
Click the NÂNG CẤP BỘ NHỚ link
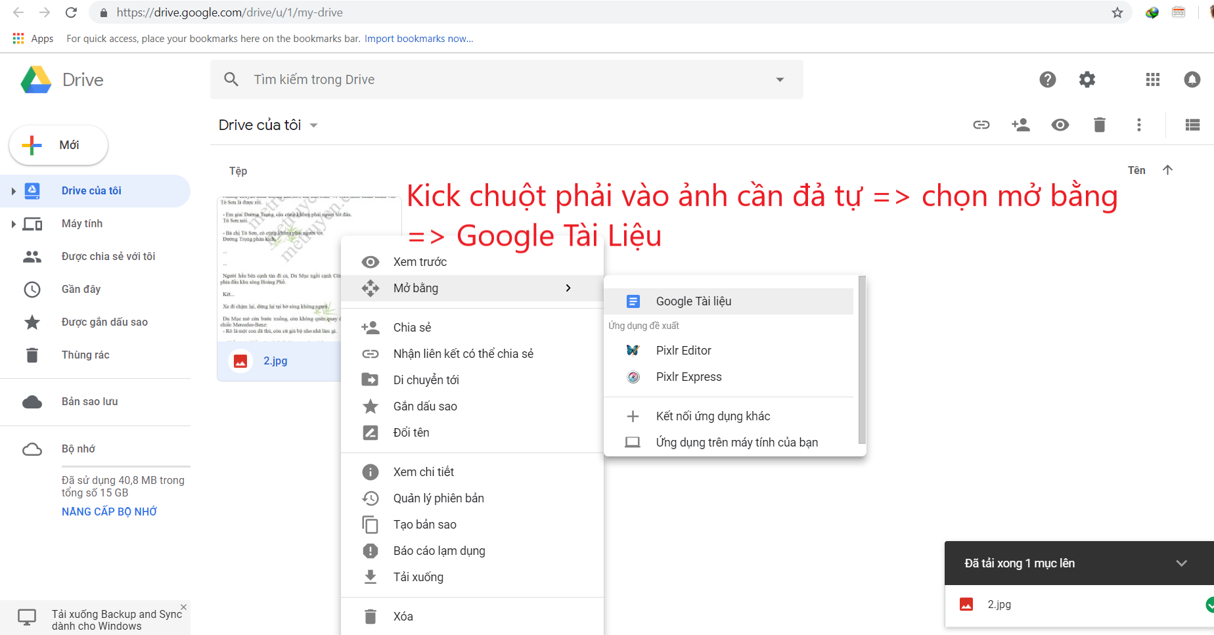109,512
